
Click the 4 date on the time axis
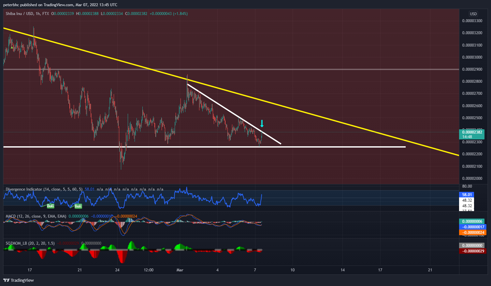coord(217,270)
